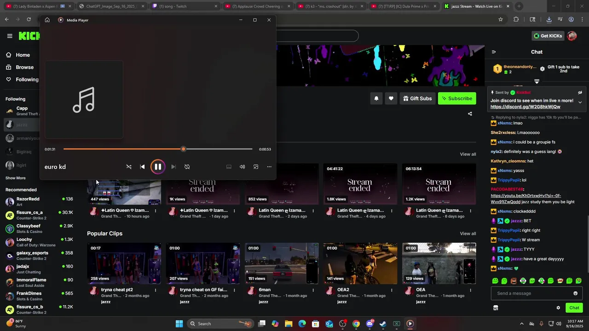Collapse the chat panel
The image size is (589, 331).
point(493,52)
